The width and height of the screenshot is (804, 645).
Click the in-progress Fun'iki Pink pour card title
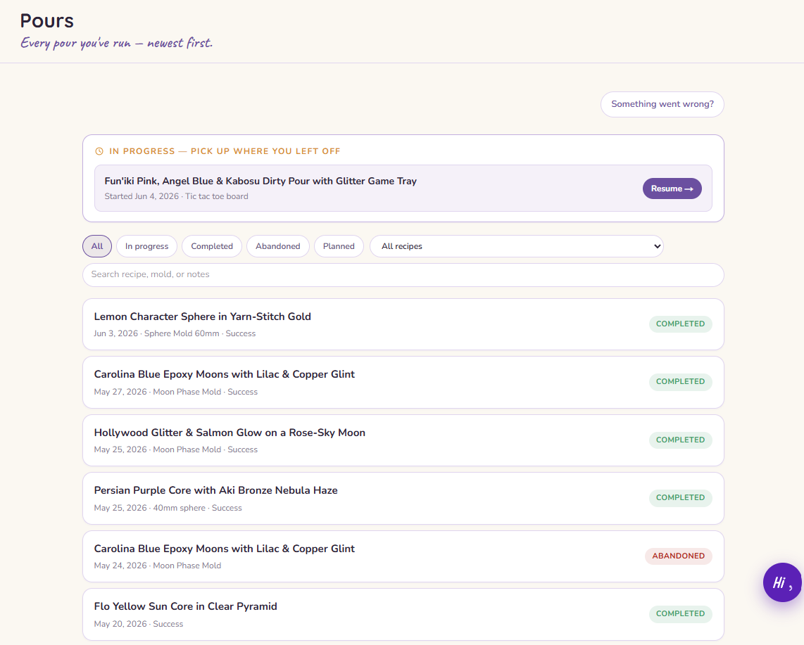pos(260,181)
